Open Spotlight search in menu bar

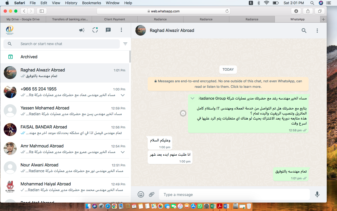tap(312, 3)
